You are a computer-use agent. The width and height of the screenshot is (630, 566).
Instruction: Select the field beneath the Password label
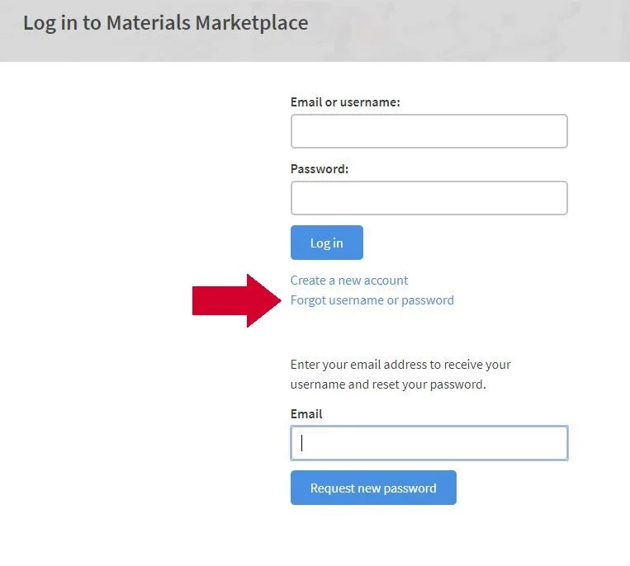429,198
